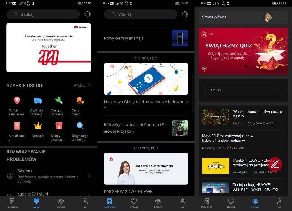Open Wyślij do naprawy truck icon
This screenshot has height=211, width=292.
(38, 101)
